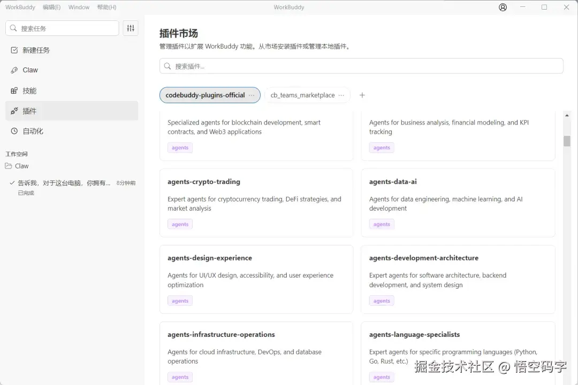
Task: Click the search plugins input field
Action: [361, 66]
